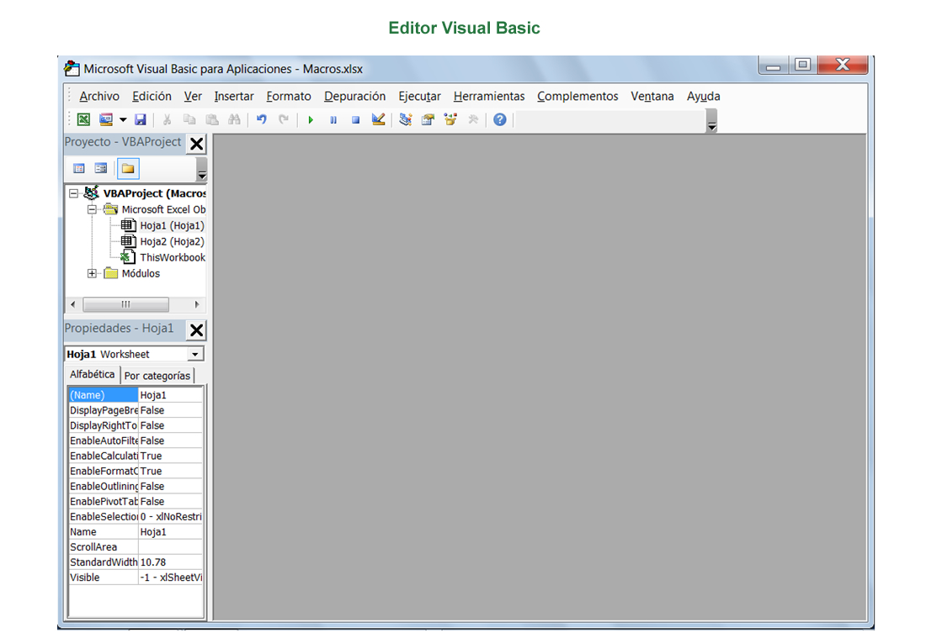Run the macro with the green play icon
The height and width of the screenshot is (633, 926).
click(311, 119)
